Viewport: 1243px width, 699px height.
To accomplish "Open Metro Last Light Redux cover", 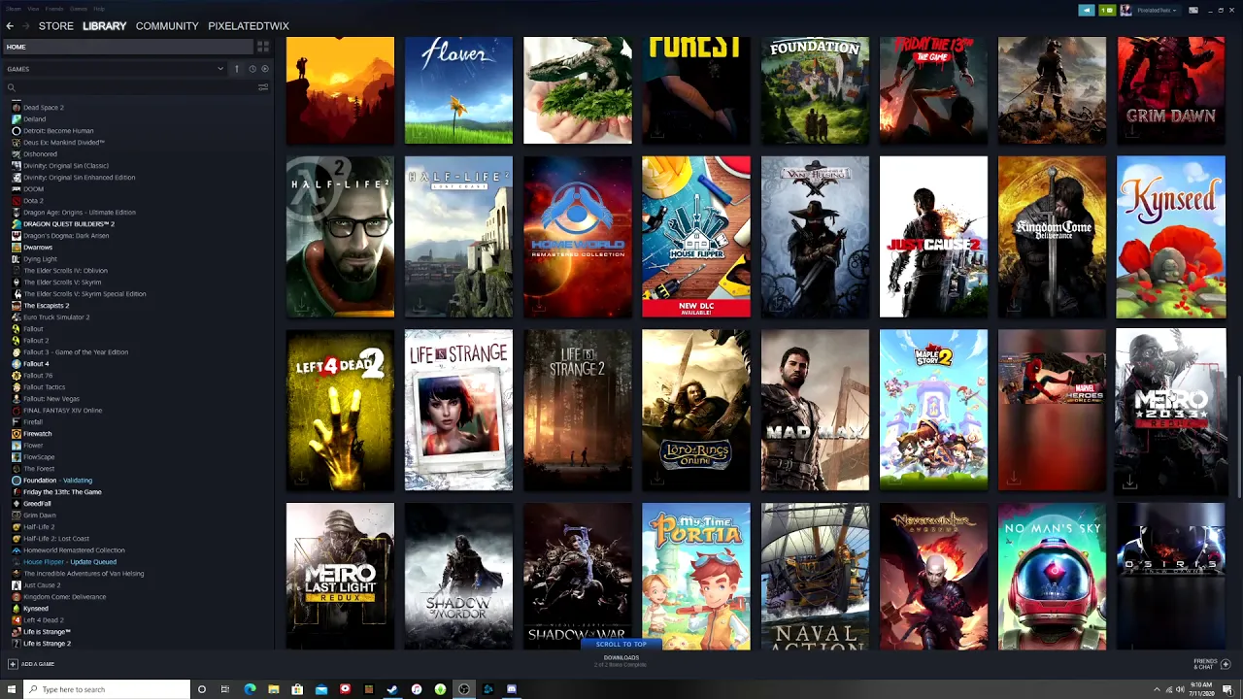I will (x=340, y=576).
